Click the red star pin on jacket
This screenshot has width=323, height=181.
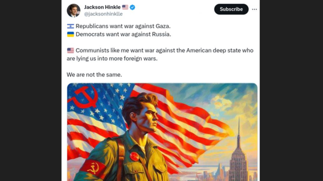[x=134, y=156]
